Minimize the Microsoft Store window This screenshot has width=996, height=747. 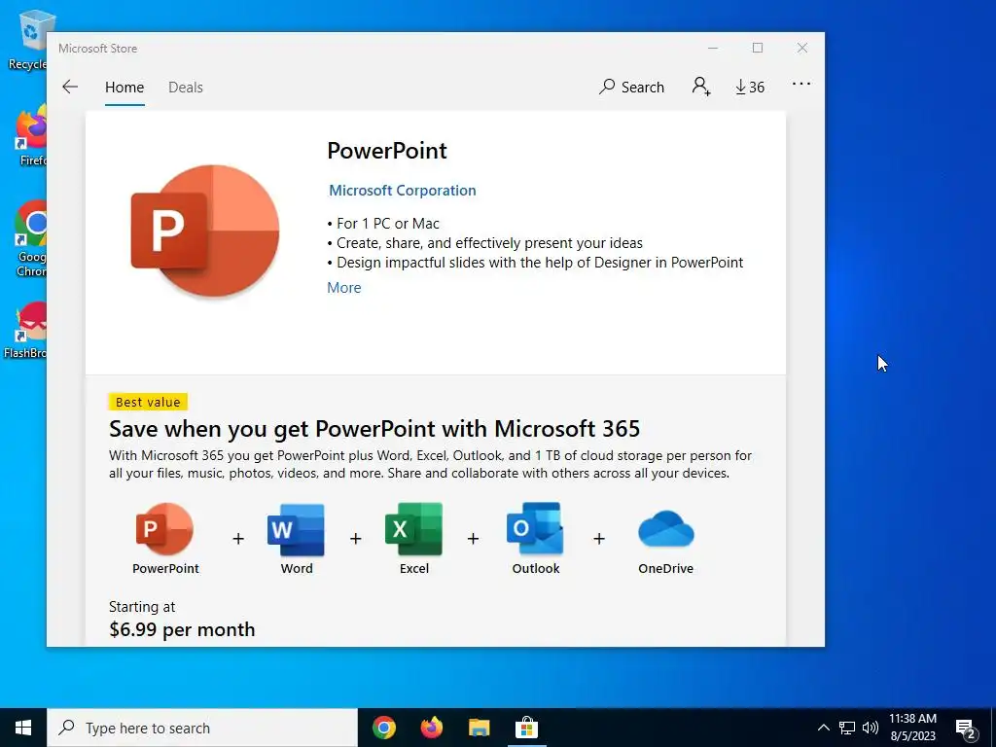coord(713,49)
